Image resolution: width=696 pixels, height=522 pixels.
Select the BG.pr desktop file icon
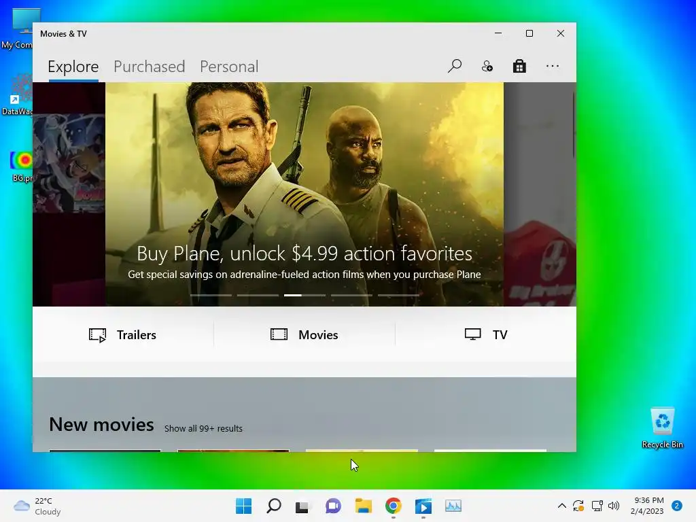(21, 167)
